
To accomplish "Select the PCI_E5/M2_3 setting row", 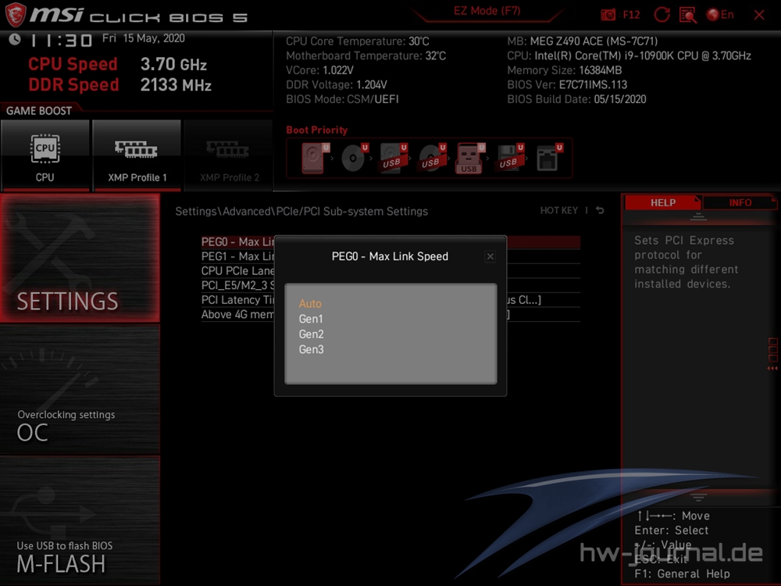I will click(x=390, y=285).
